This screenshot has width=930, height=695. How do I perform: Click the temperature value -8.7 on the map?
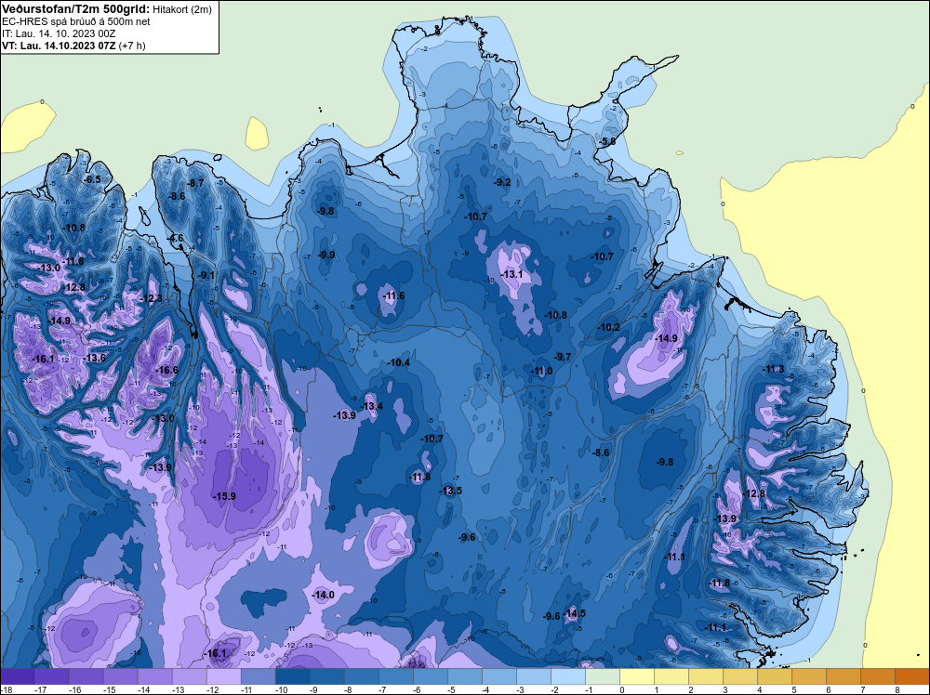[x=195, y=183]
